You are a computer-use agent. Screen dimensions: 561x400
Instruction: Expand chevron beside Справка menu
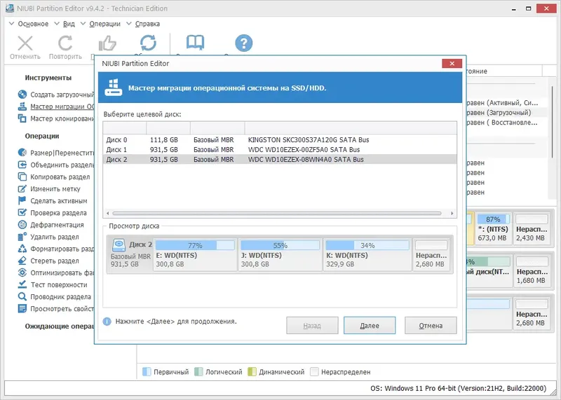coord(129,24)
